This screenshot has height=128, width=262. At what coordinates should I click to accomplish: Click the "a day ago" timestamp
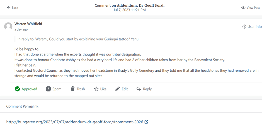click(21, 29)
